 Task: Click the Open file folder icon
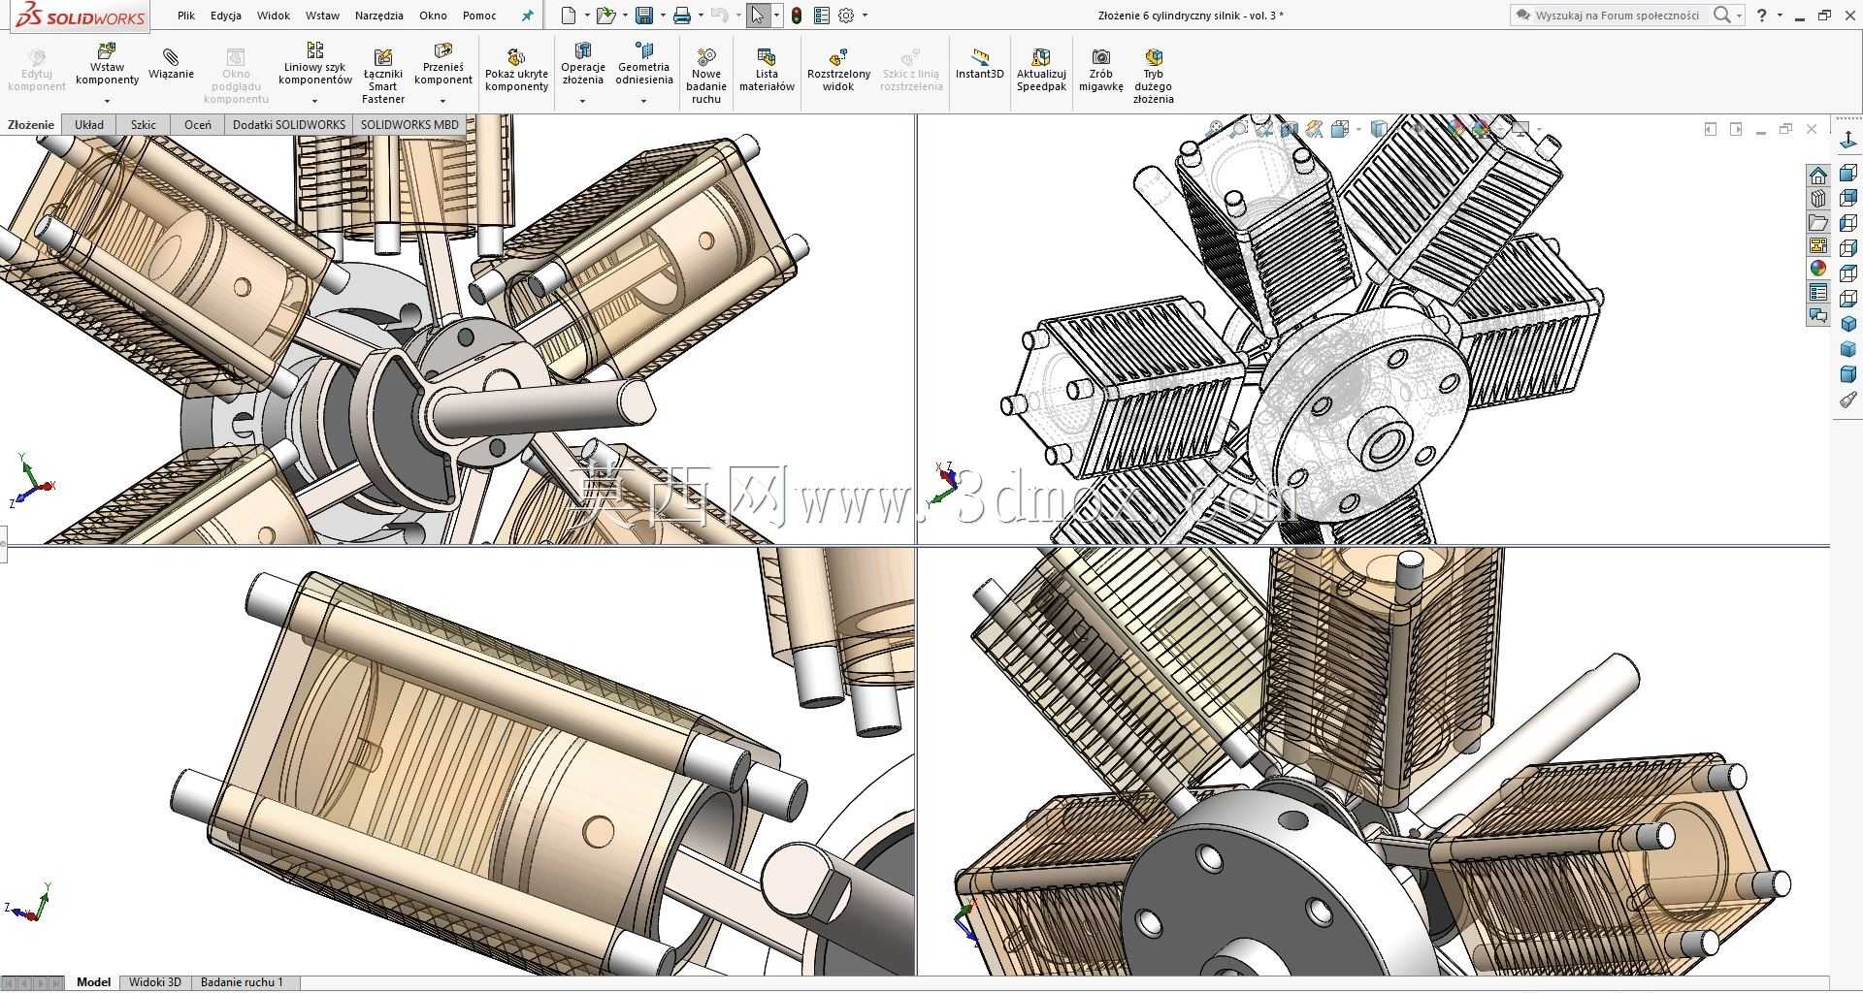605,16
